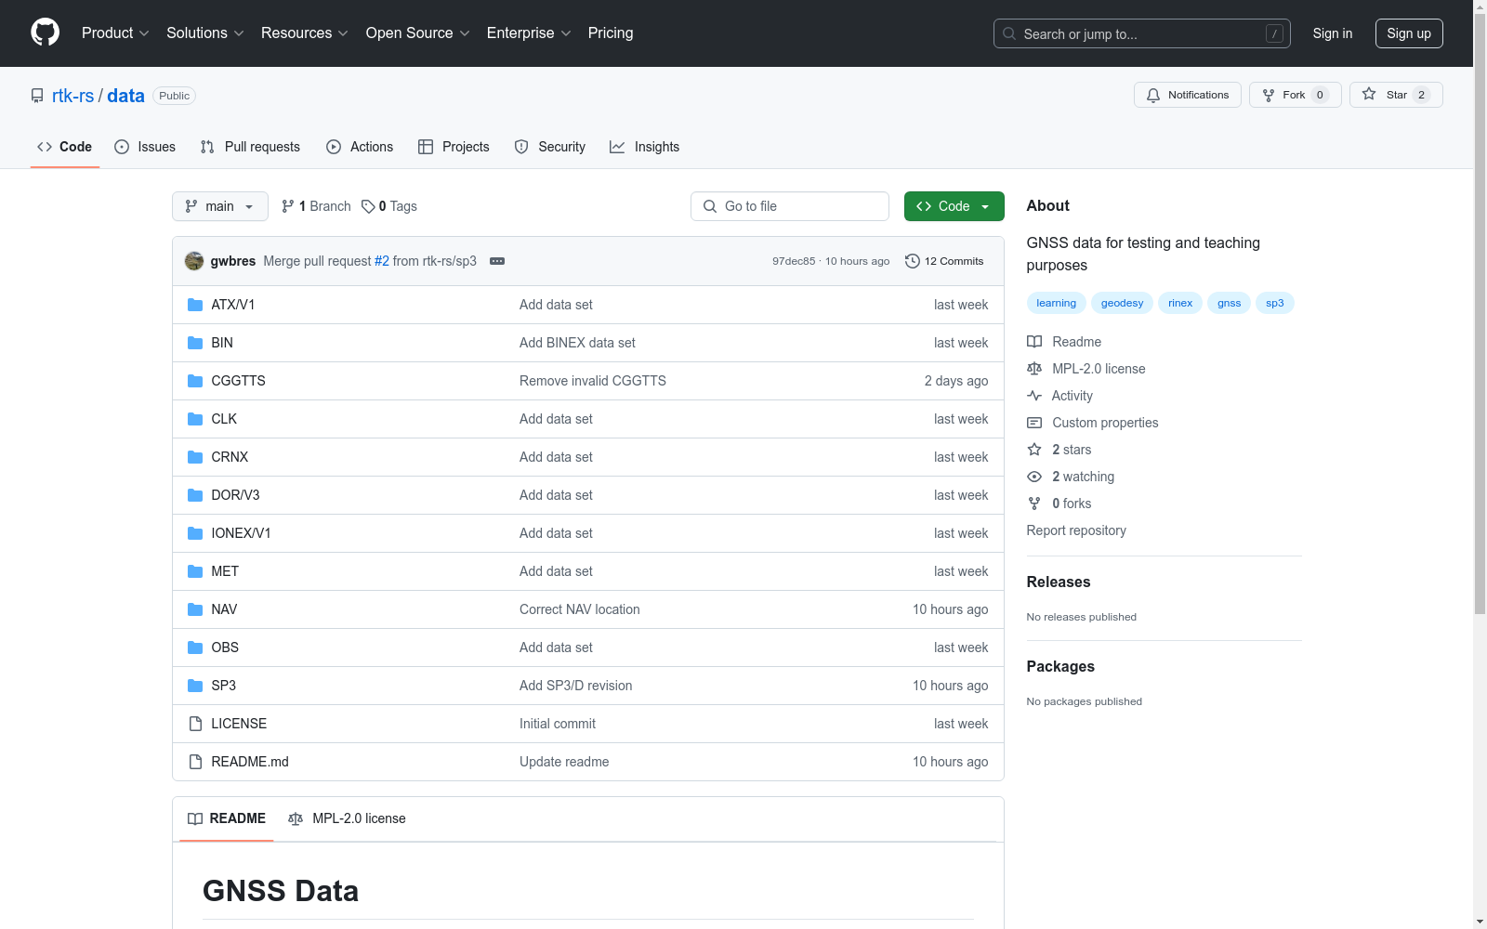
Task: View 12 Commits history
Action: 944,261
